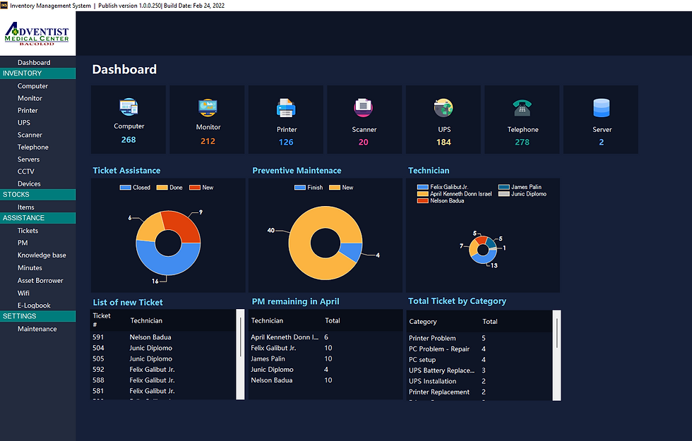Click the Closed legend swatch in Ticket Assistance

pyautogui.click(x=126, y=188)
